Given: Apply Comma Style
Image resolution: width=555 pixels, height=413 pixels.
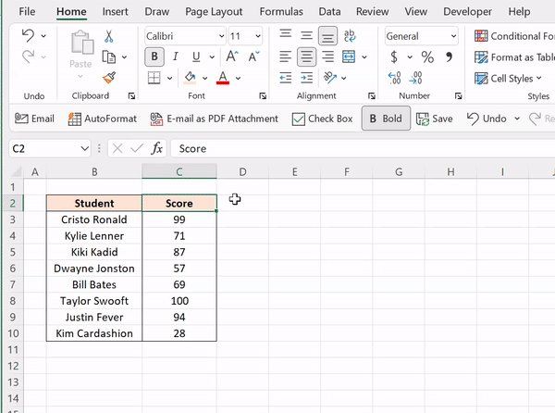Looking at the screenshot, I should (x=449, y=56).
